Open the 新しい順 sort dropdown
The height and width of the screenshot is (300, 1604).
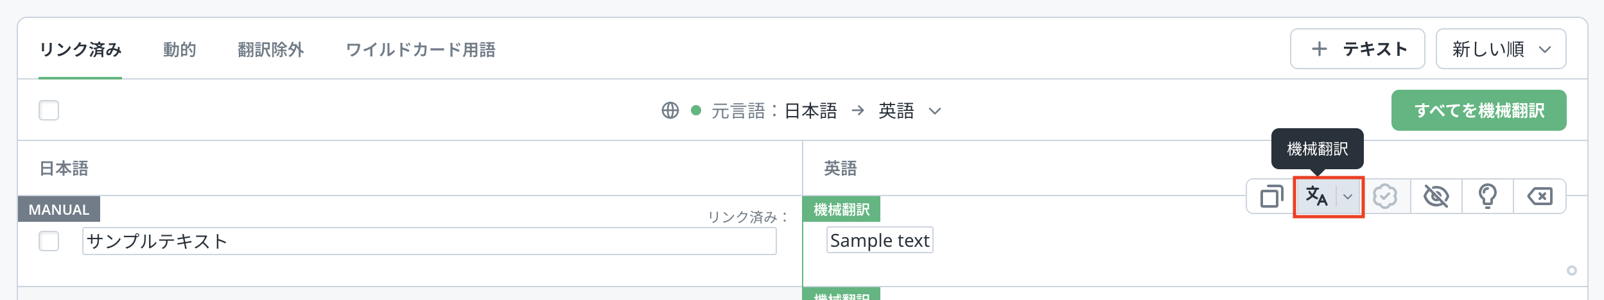pyautogui.click(x=1501, y=49)
